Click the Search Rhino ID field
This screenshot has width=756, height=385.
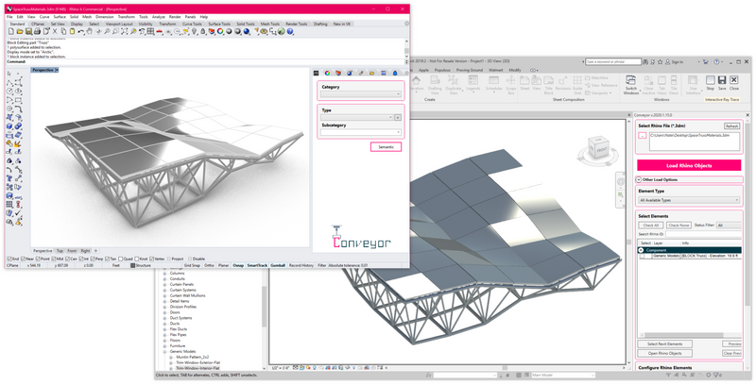pos(703,234)
